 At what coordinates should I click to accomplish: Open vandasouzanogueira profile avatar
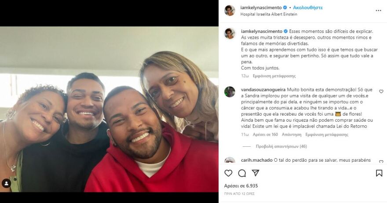tap(230, 92)
